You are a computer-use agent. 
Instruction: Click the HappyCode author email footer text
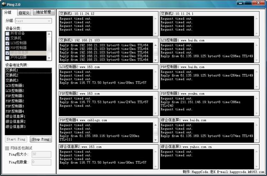(x=223, y=172)
